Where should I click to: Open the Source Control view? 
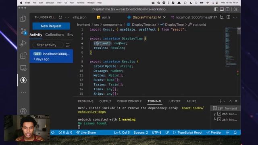pos(23,31)
